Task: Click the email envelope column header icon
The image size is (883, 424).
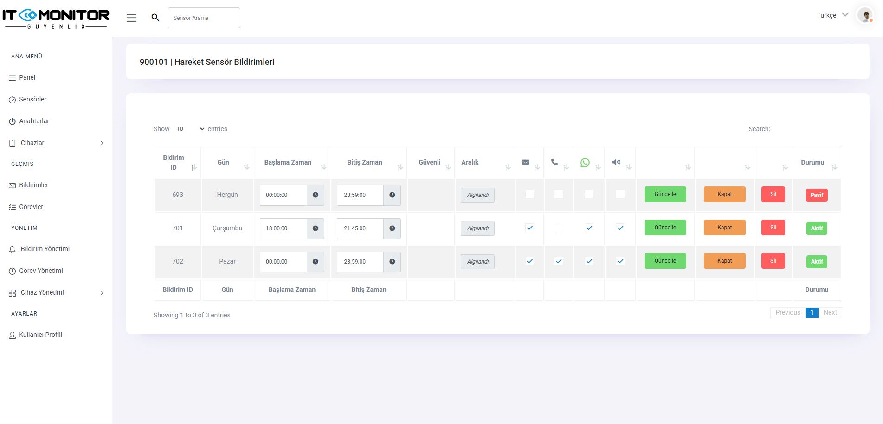Action: 525,162
